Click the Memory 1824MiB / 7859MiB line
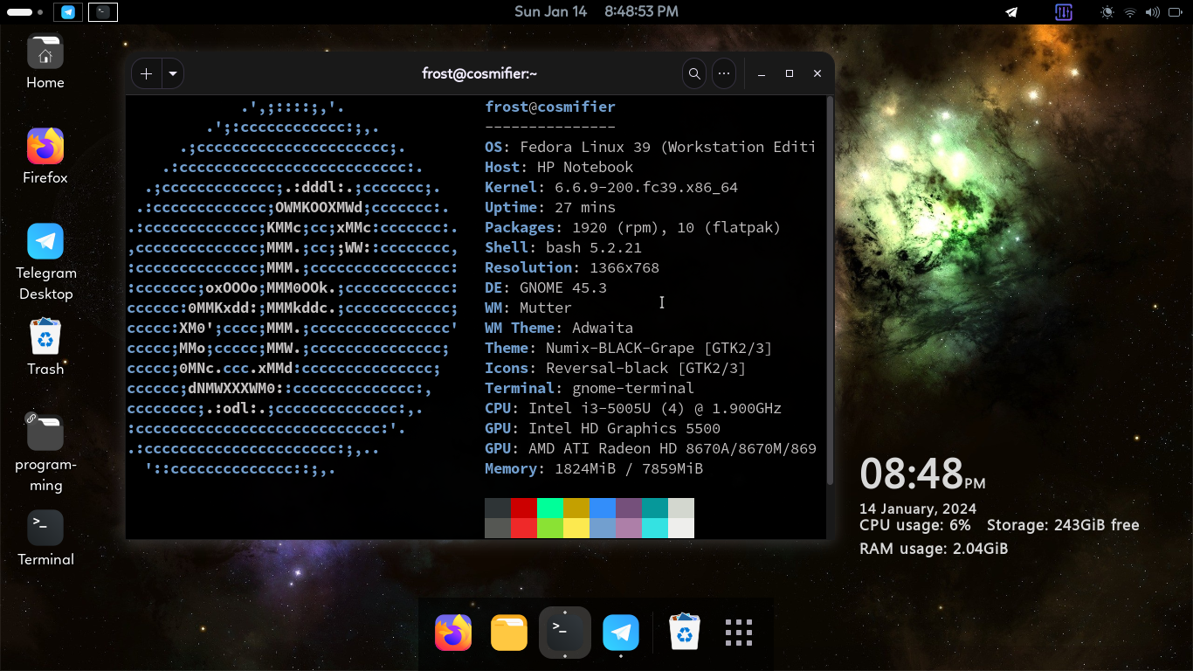This screenshot has width=1193, height=671. pyautogui.click(x=594, y=468)
